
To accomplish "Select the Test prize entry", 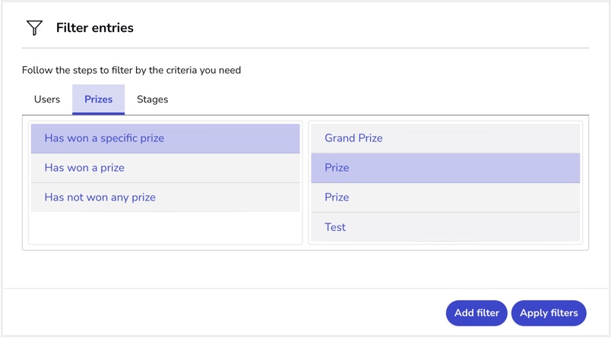I will point(445,227).
